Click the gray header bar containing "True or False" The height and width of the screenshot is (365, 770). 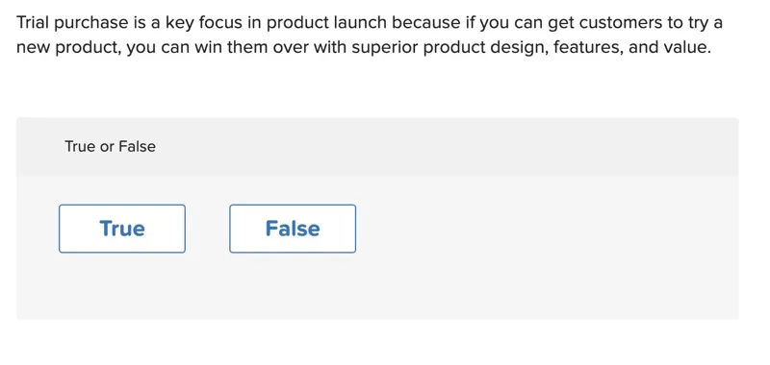click(377, 147)
